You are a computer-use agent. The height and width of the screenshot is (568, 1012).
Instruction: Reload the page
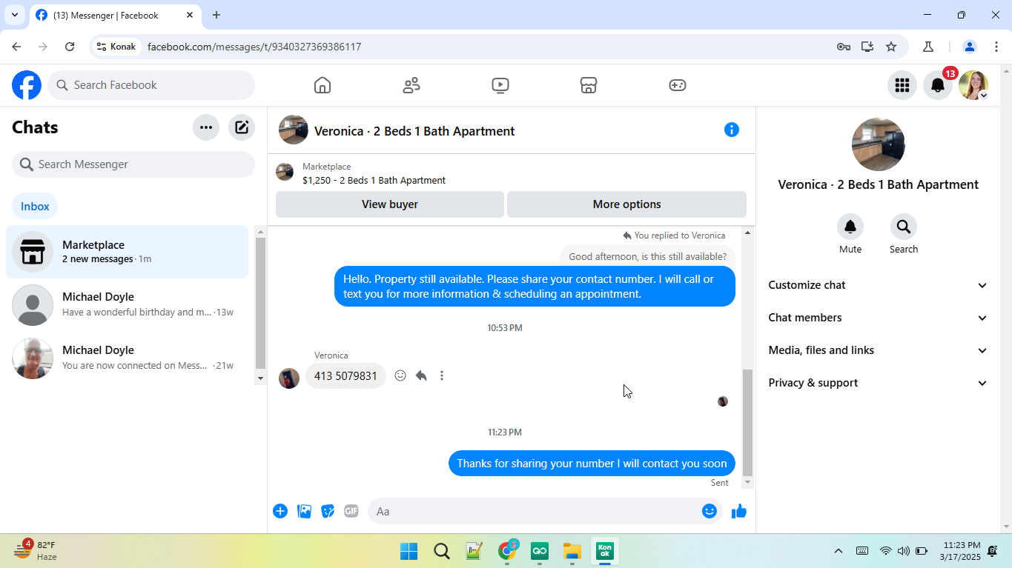[70, 47]
